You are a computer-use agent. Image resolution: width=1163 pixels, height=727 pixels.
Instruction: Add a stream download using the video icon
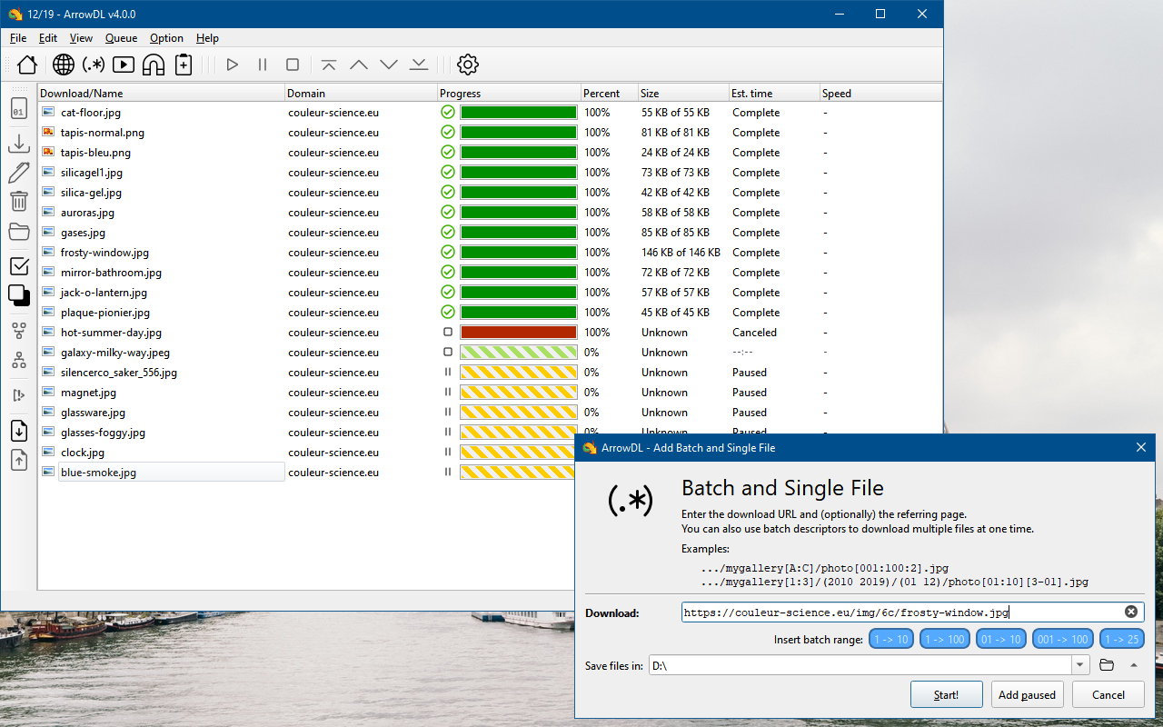(x=122, y=65)
